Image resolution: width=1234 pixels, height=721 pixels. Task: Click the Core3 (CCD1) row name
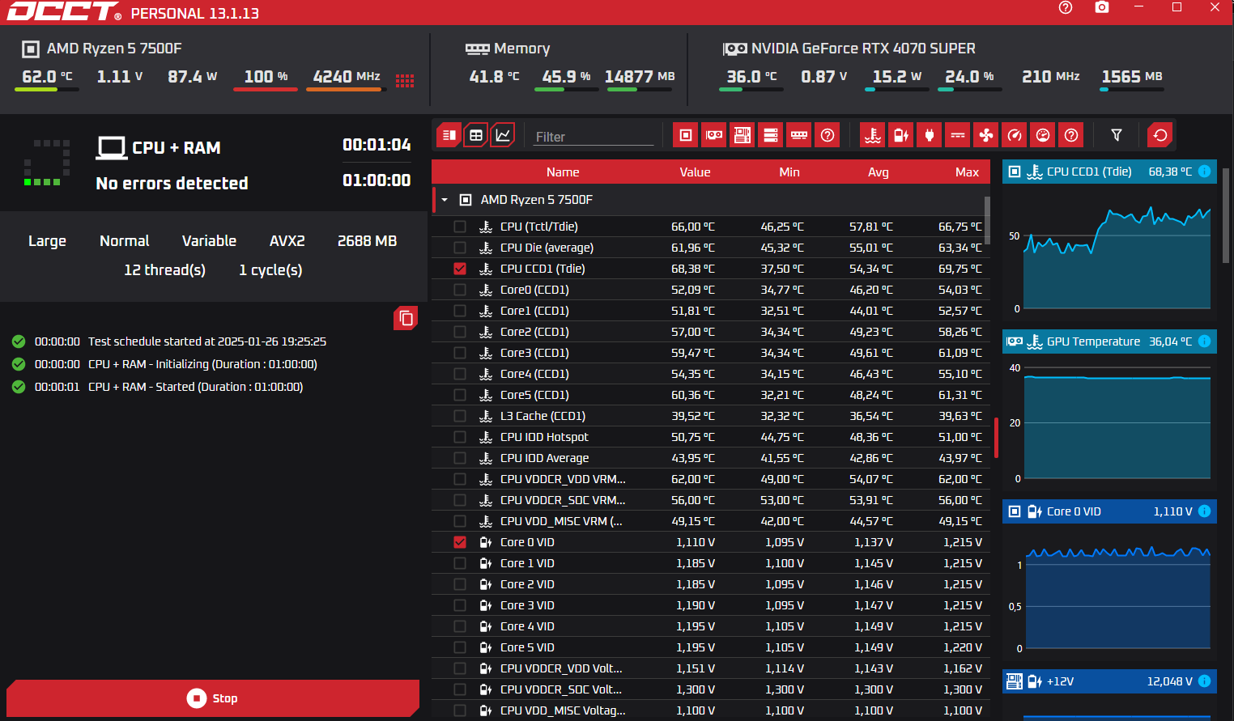click(534, 353)
